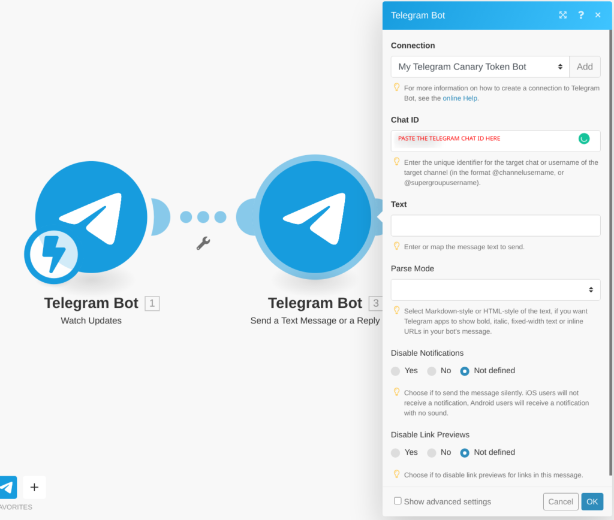Click the Telegram favorites icon at bottom
This screenshot has height=520, width=614.
[x=8, y=487]
